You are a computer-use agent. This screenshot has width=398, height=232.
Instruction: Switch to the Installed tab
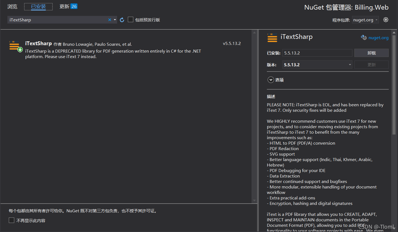pos(38,7)
